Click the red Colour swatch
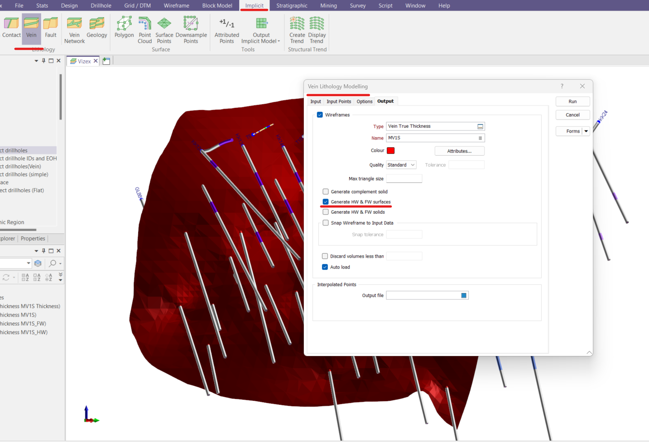Image resolution: width=649 pixels, height=442 pixels. pos(391,151)
